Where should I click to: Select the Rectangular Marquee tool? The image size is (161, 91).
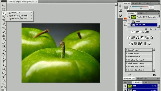pyautogui.click(x=4, y=9)
